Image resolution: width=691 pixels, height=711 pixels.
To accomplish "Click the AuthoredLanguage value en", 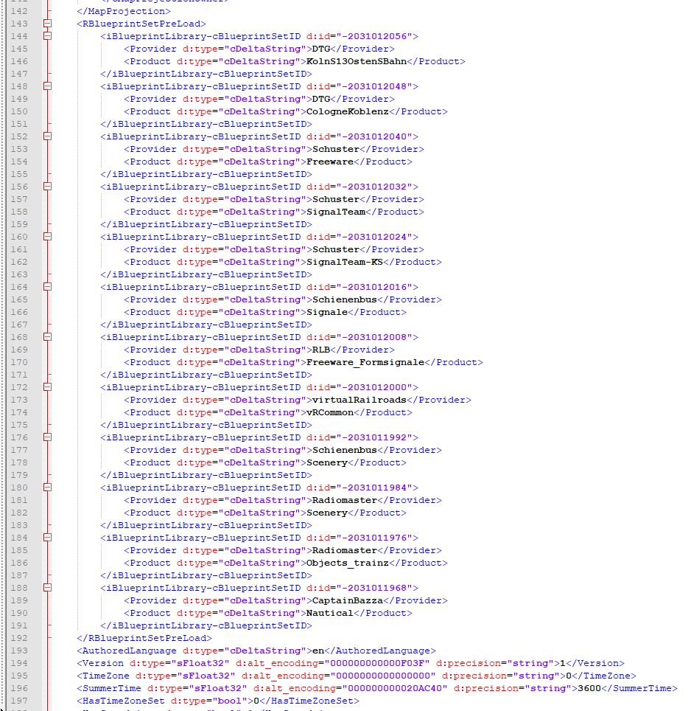I will (318, 651).
